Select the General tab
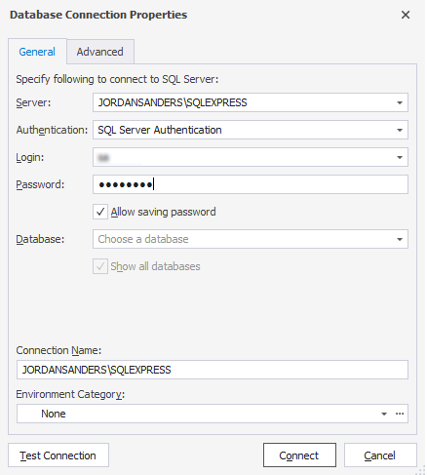The height and width of the screenshot is (475, 427). pos(37,52)
